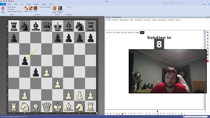Click the eraser icon in annotation toolbar
210x118 pixels.
pyautogui.click(x=173, y=114)
